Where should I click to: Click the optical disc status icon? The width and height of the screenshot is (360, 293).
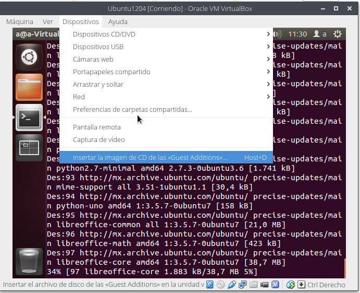click(220, 285)
